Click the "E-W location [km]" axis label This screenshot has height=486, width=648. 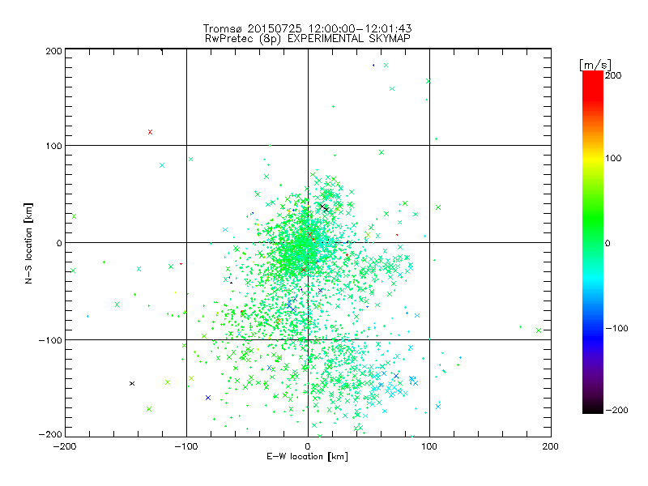tap(307, 456)
